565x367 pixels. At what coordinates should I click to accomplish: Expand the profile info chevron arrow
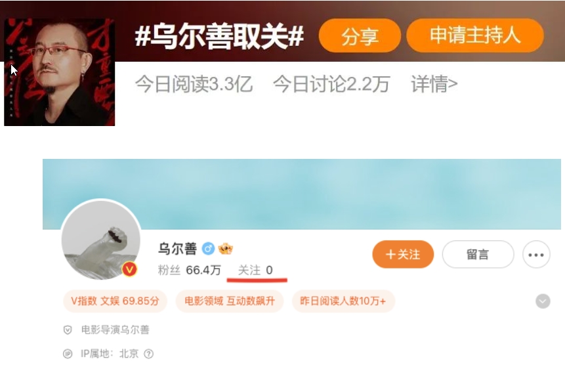coord(543,301)
